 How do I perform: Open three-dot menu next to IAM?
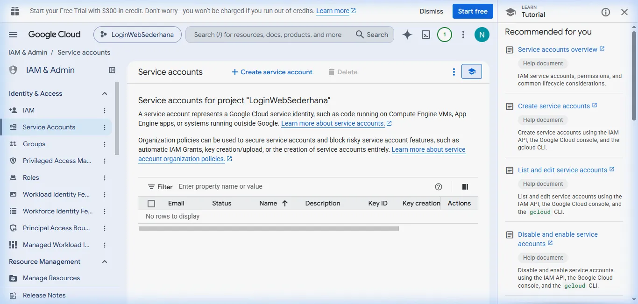105,111
